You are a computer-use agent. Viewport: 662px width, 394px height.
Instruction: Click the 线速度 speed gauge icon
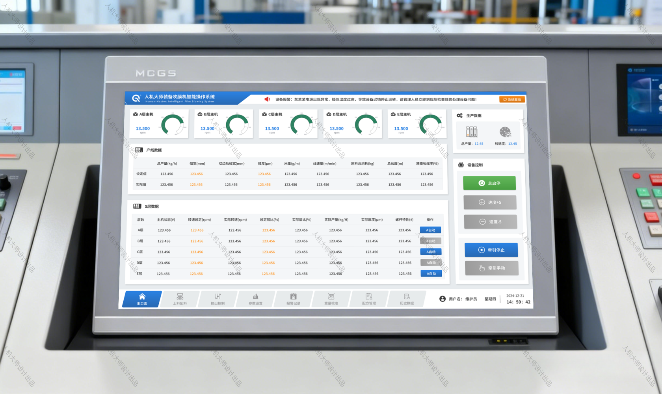click(505, 132)
